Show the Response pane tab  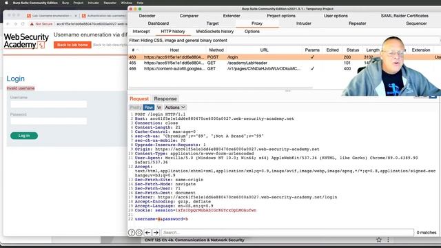[165, 99]
